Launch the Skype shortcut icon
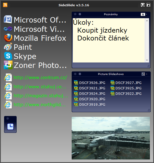 click(x=8, y=56)
